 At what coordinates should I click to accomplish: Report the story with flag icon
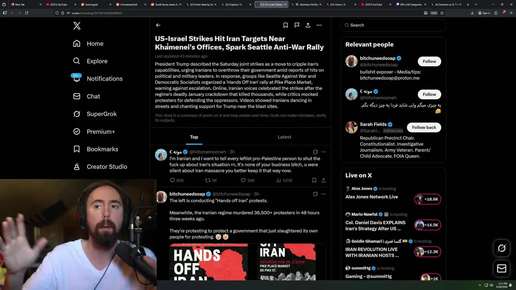(297, 25)
